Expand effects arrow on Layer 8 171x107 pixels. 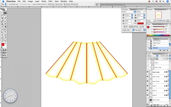tap(168, 95)
